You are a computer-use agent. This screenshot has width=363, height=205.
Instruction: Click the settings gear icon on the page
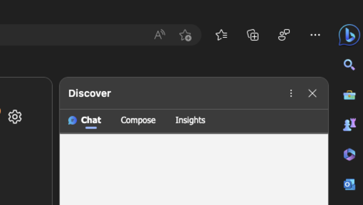click(15, 117)
